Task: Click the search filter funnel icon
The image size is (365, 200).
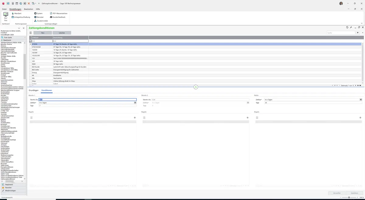Action: [x=358, y=33]
